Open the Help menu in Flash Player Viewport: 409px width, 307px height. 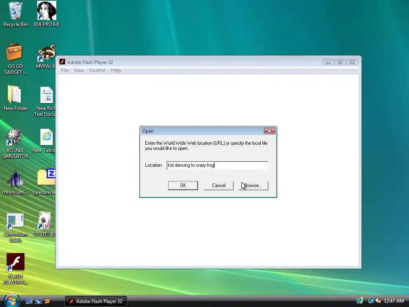(x=116, y=70)
